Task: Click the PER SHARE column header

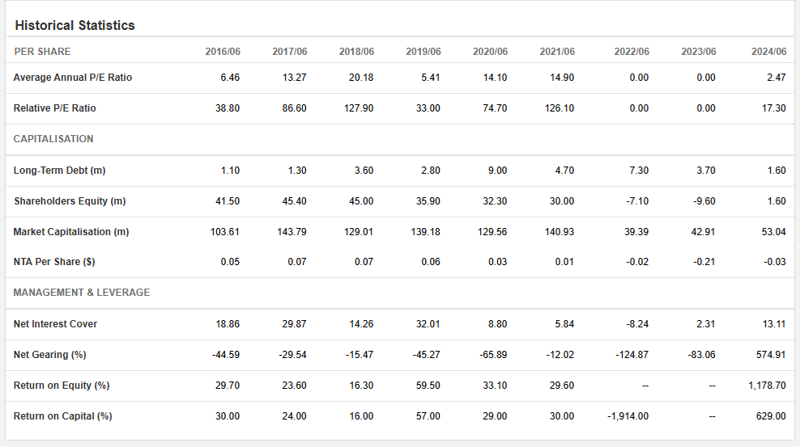Action: [42, 52]
